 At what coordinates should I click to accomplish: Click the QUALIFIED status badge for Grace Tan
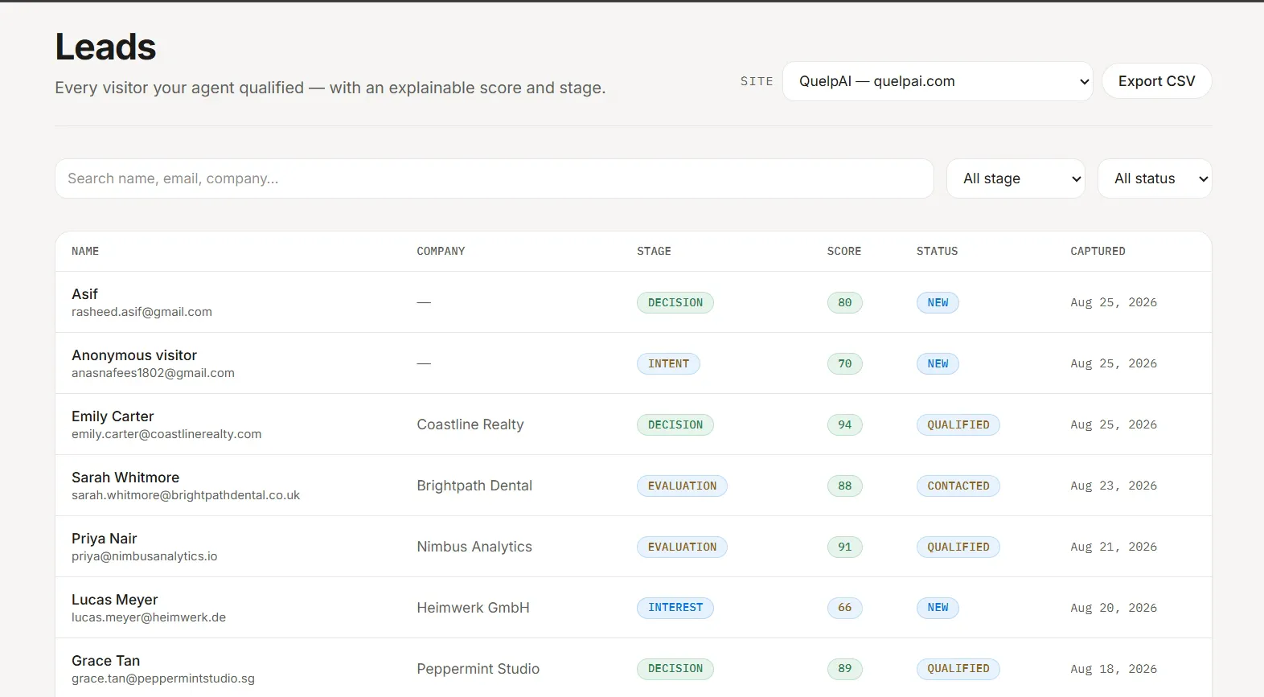pos(958,669)
